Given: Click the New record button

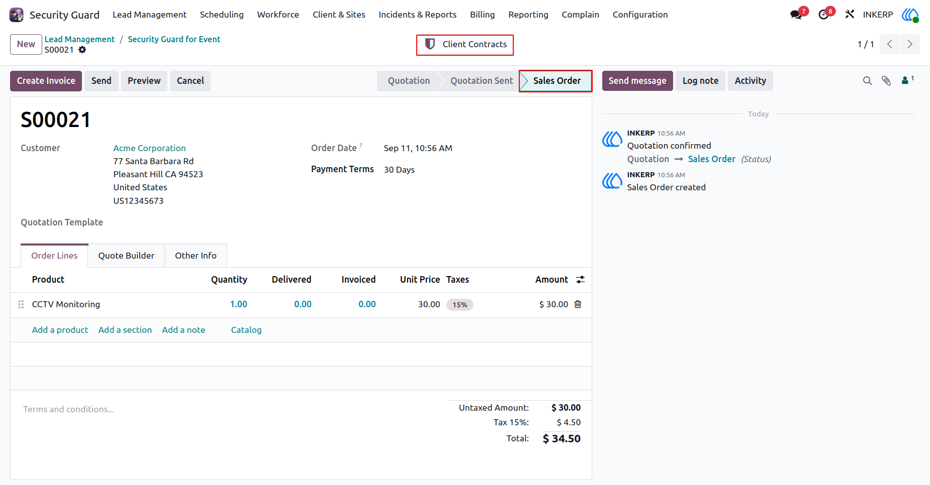Looking at the screenshot, I should [26, 44].
